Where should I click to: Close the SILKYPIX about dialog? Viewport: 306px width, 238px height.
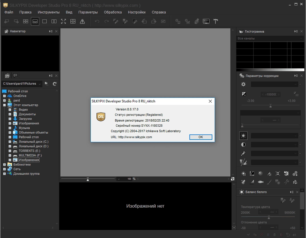click(210, 101)
